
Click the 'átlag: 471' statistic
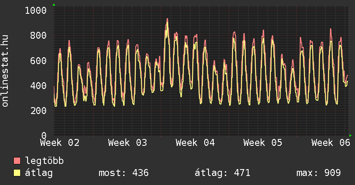click(223, 173)
